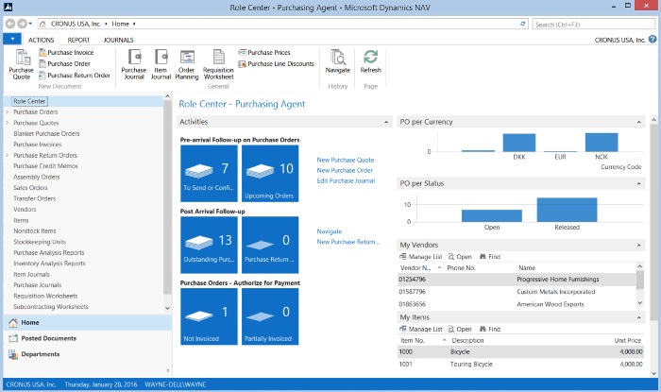Select Departments in navigation pane
The height and width of the screenshot is (392, 661).
tap(87, 354)
